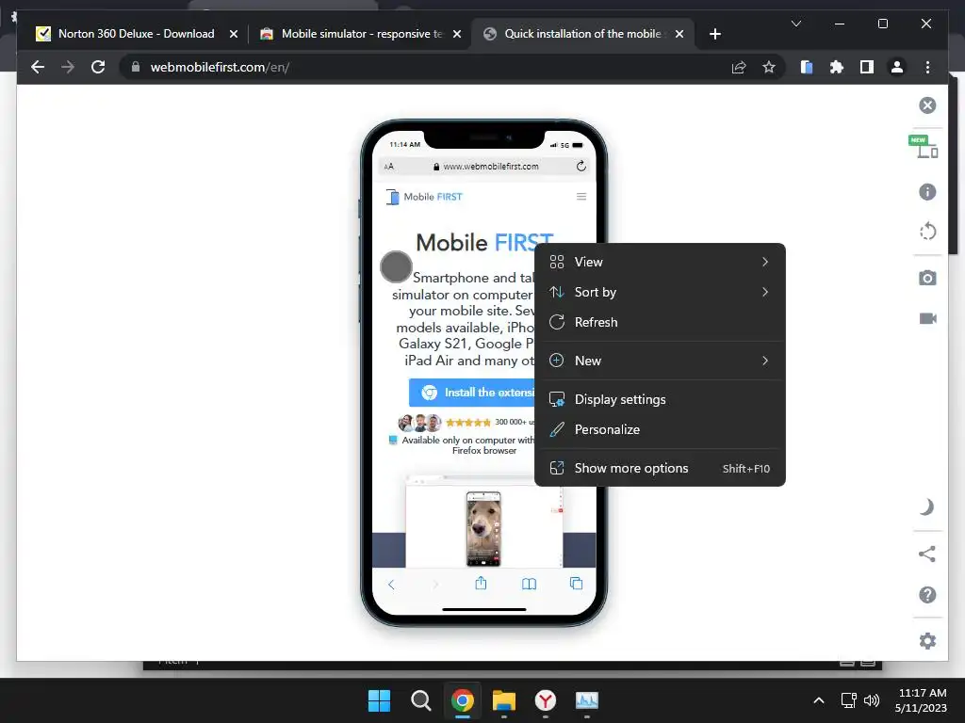Image resolution: width=965 pixels, height=723 pixels.
Task: Expand the View submenu
Action: (x=660, y=262)
